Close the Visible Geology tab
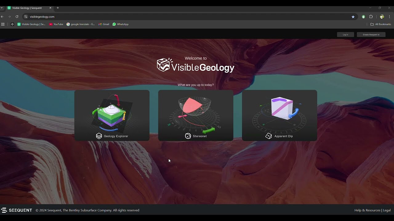 [50, 8]
